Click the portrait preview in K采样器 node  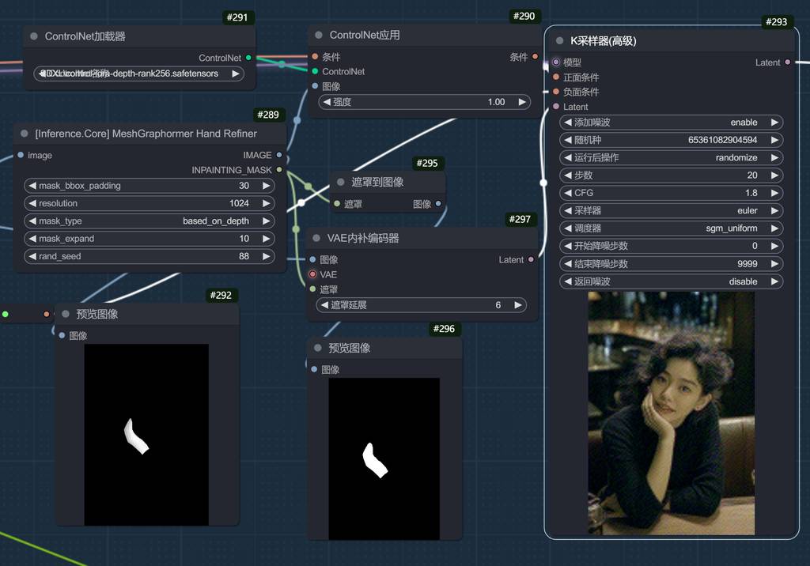(671, 413)
